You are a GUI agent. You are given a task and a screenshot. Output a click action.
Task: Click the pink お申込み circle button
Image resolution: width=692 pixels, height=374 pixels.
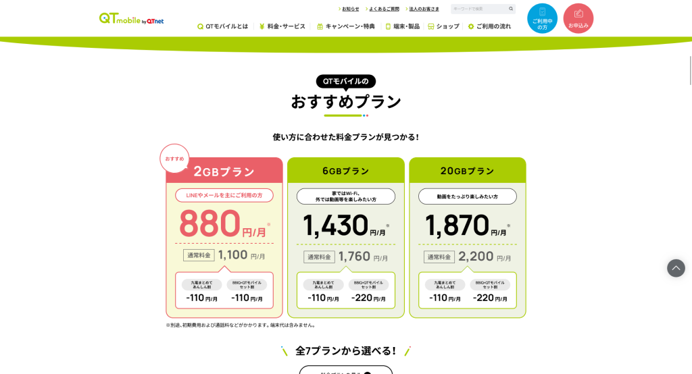578,18
